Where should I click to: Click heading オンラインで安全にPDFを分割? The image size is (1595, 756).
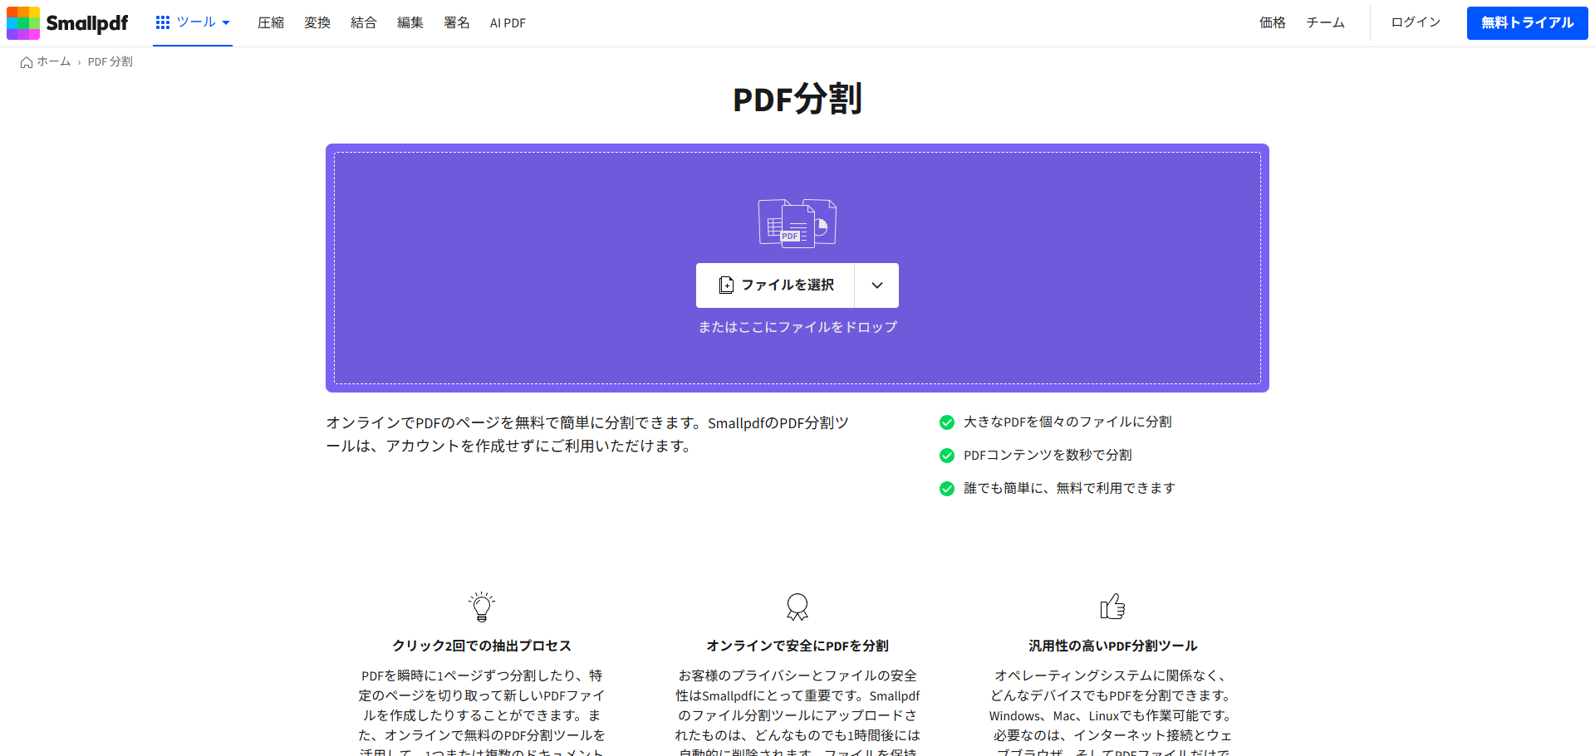(797, 646)
